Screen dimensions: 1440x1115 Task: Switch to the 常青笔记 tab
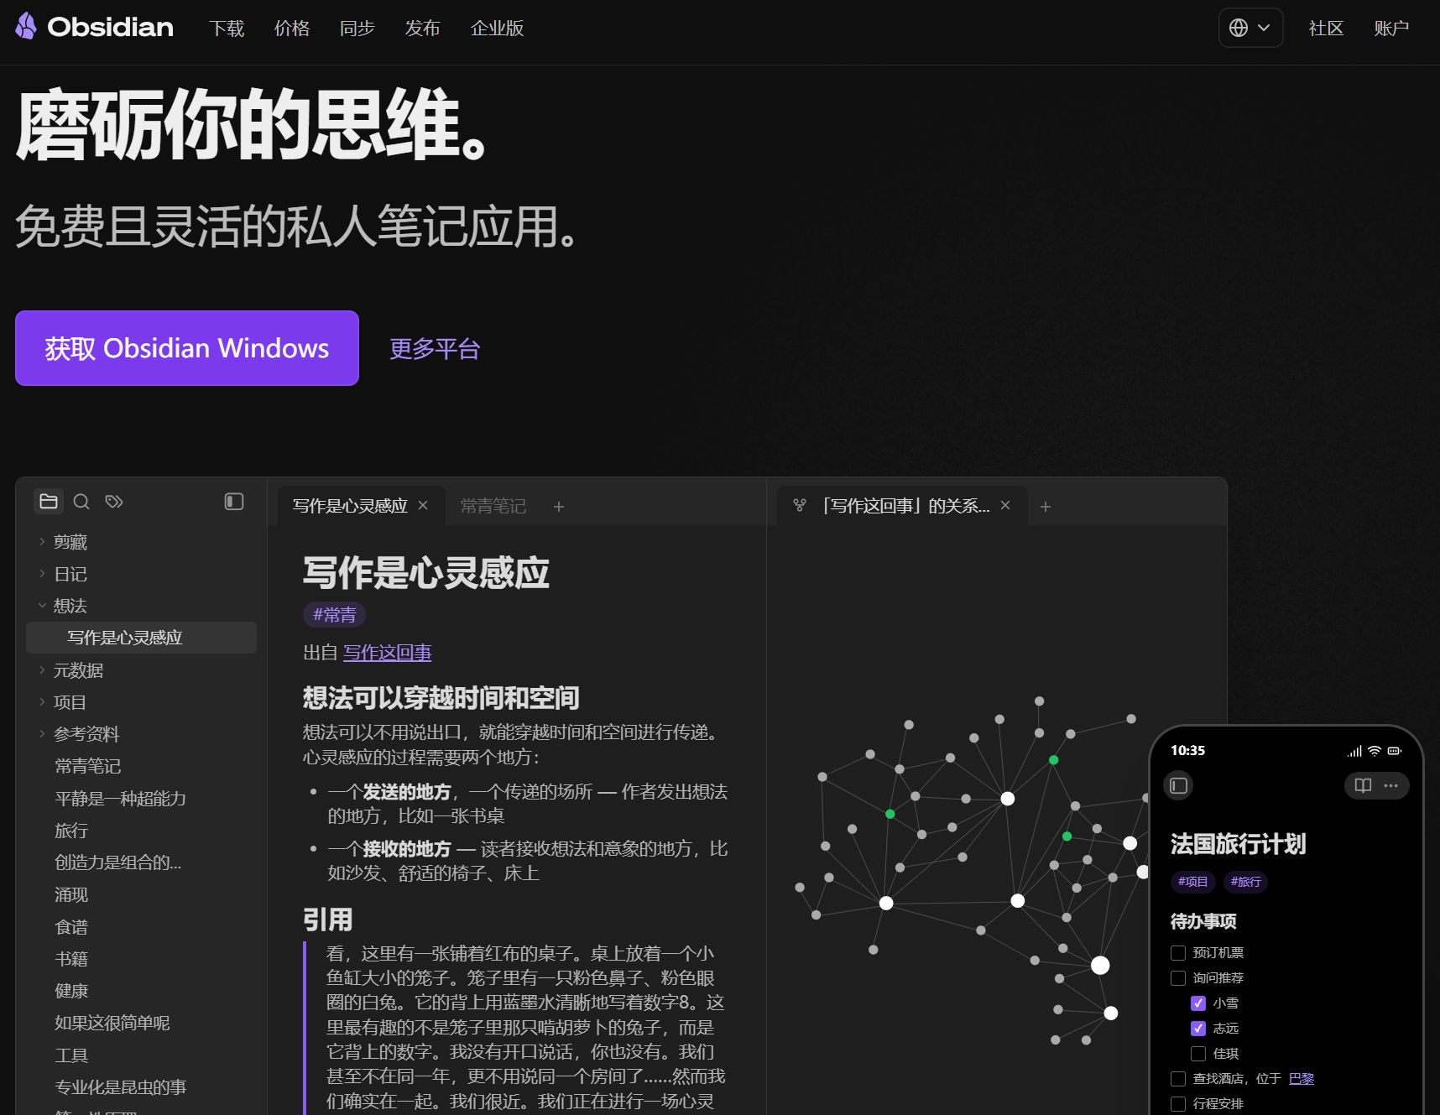pos(493,505)
